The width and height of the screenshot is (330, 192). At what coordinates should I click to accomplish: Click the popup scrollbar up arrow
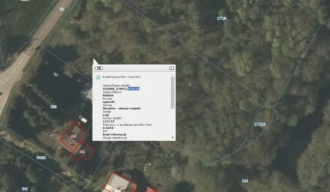coord(173,75)
